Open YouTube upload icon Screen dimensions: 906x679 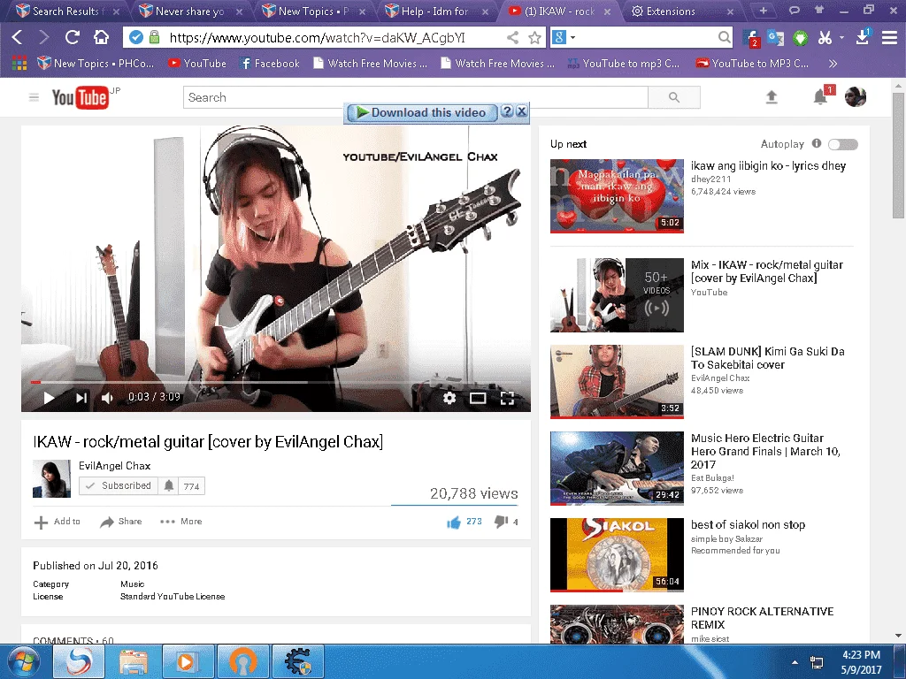772,97
